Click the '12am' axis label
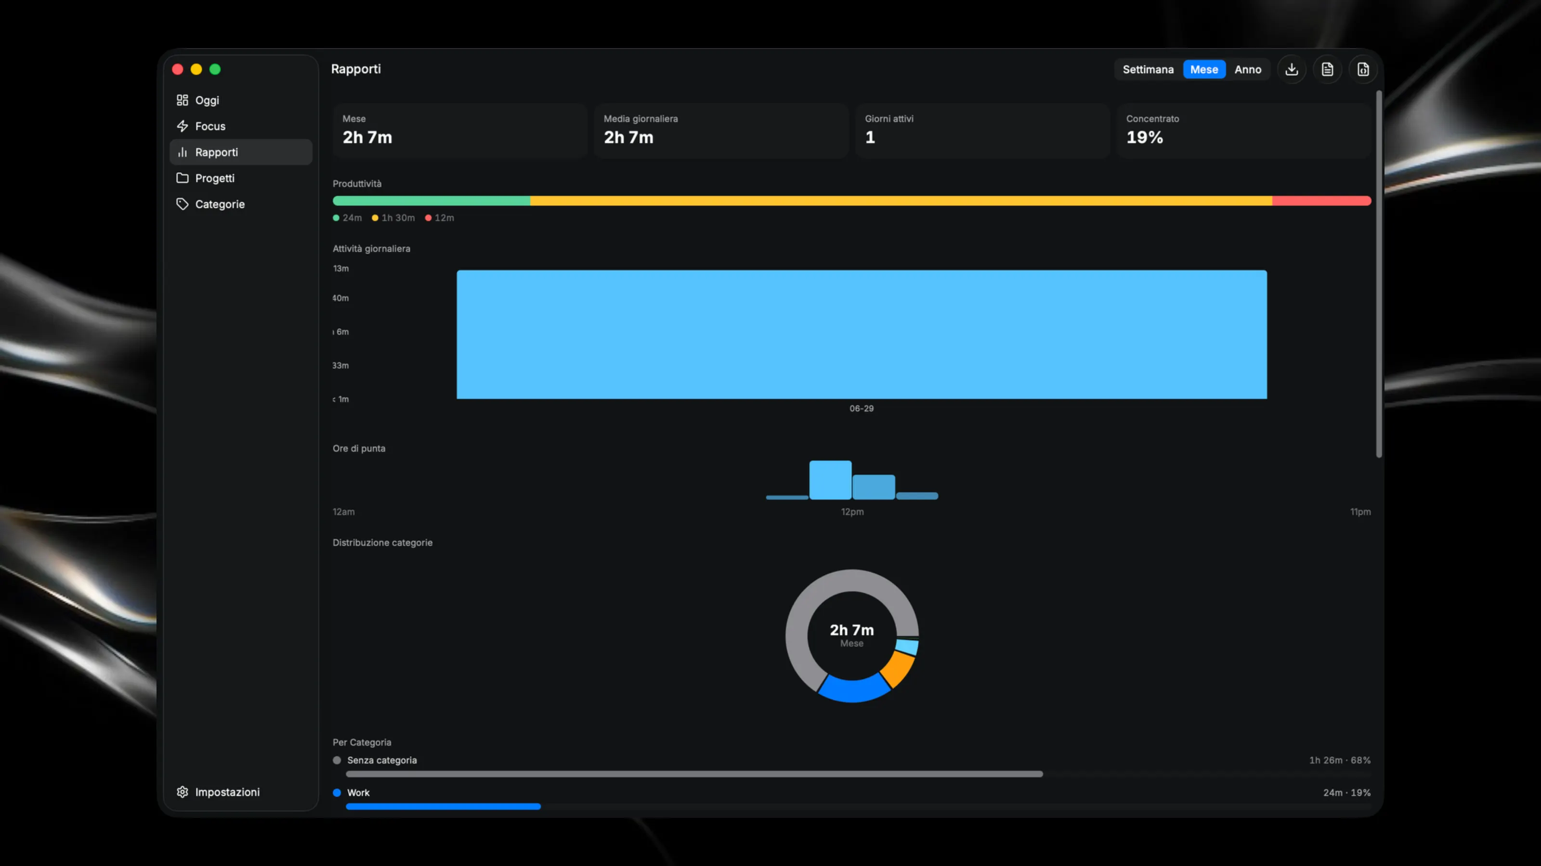Image resolution: width=1541 pixels, height=866 pixels. (x=344, y=512)
